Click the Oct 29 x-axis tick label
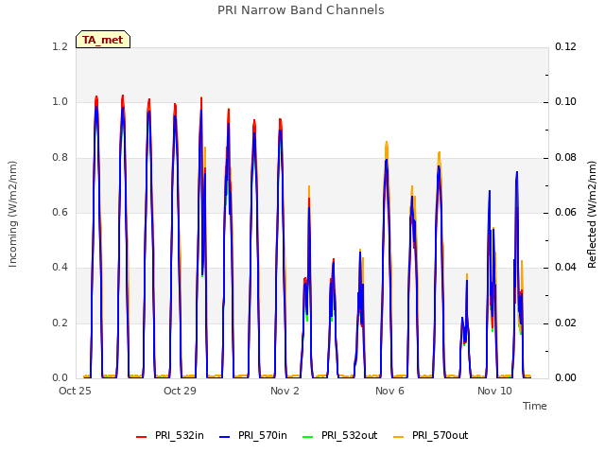Viewport: 605px width, 454px height. coord(180,391)
